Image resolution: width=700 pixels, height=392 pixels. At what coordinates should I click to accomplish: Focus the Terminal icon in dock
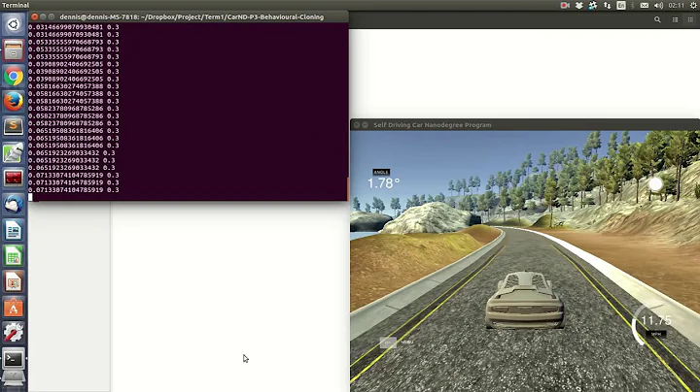pos(14,359)
